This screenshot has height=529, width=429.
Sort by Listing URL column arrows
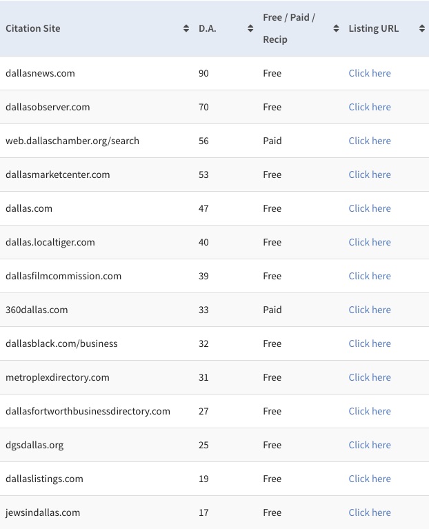[422, 28]
